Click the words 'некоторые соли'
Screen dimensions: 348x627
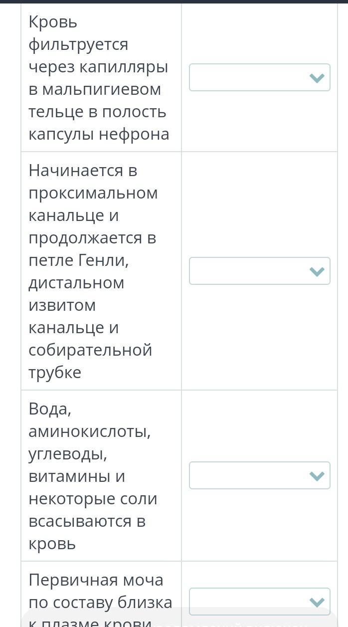pos(93,499)
